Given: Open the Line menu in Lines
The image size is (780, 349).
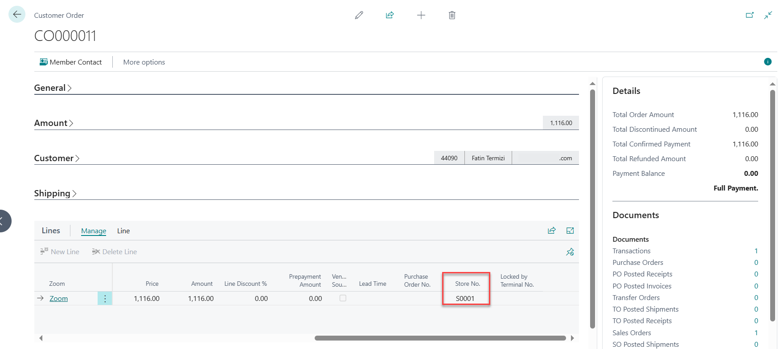Looking at the screenshot, I should tap(123, 231).
